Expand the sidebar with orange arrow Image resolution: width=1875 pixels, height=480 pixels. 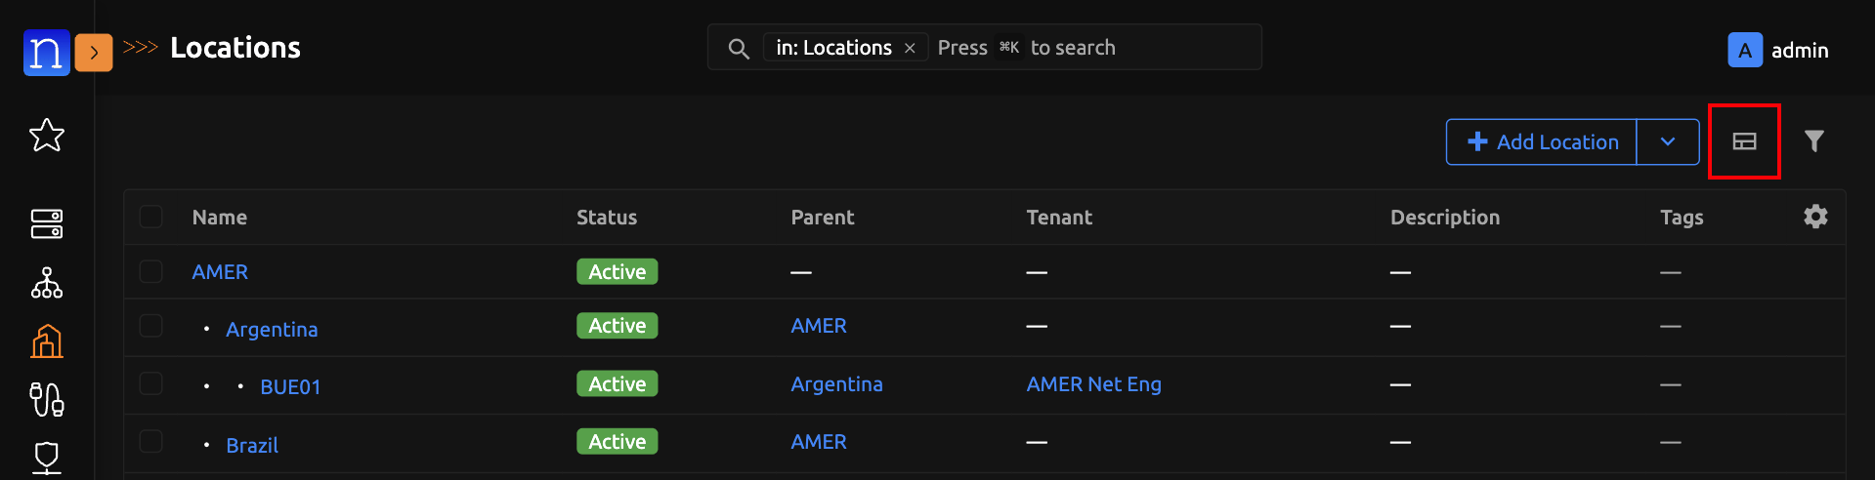[x=94, y=52]
